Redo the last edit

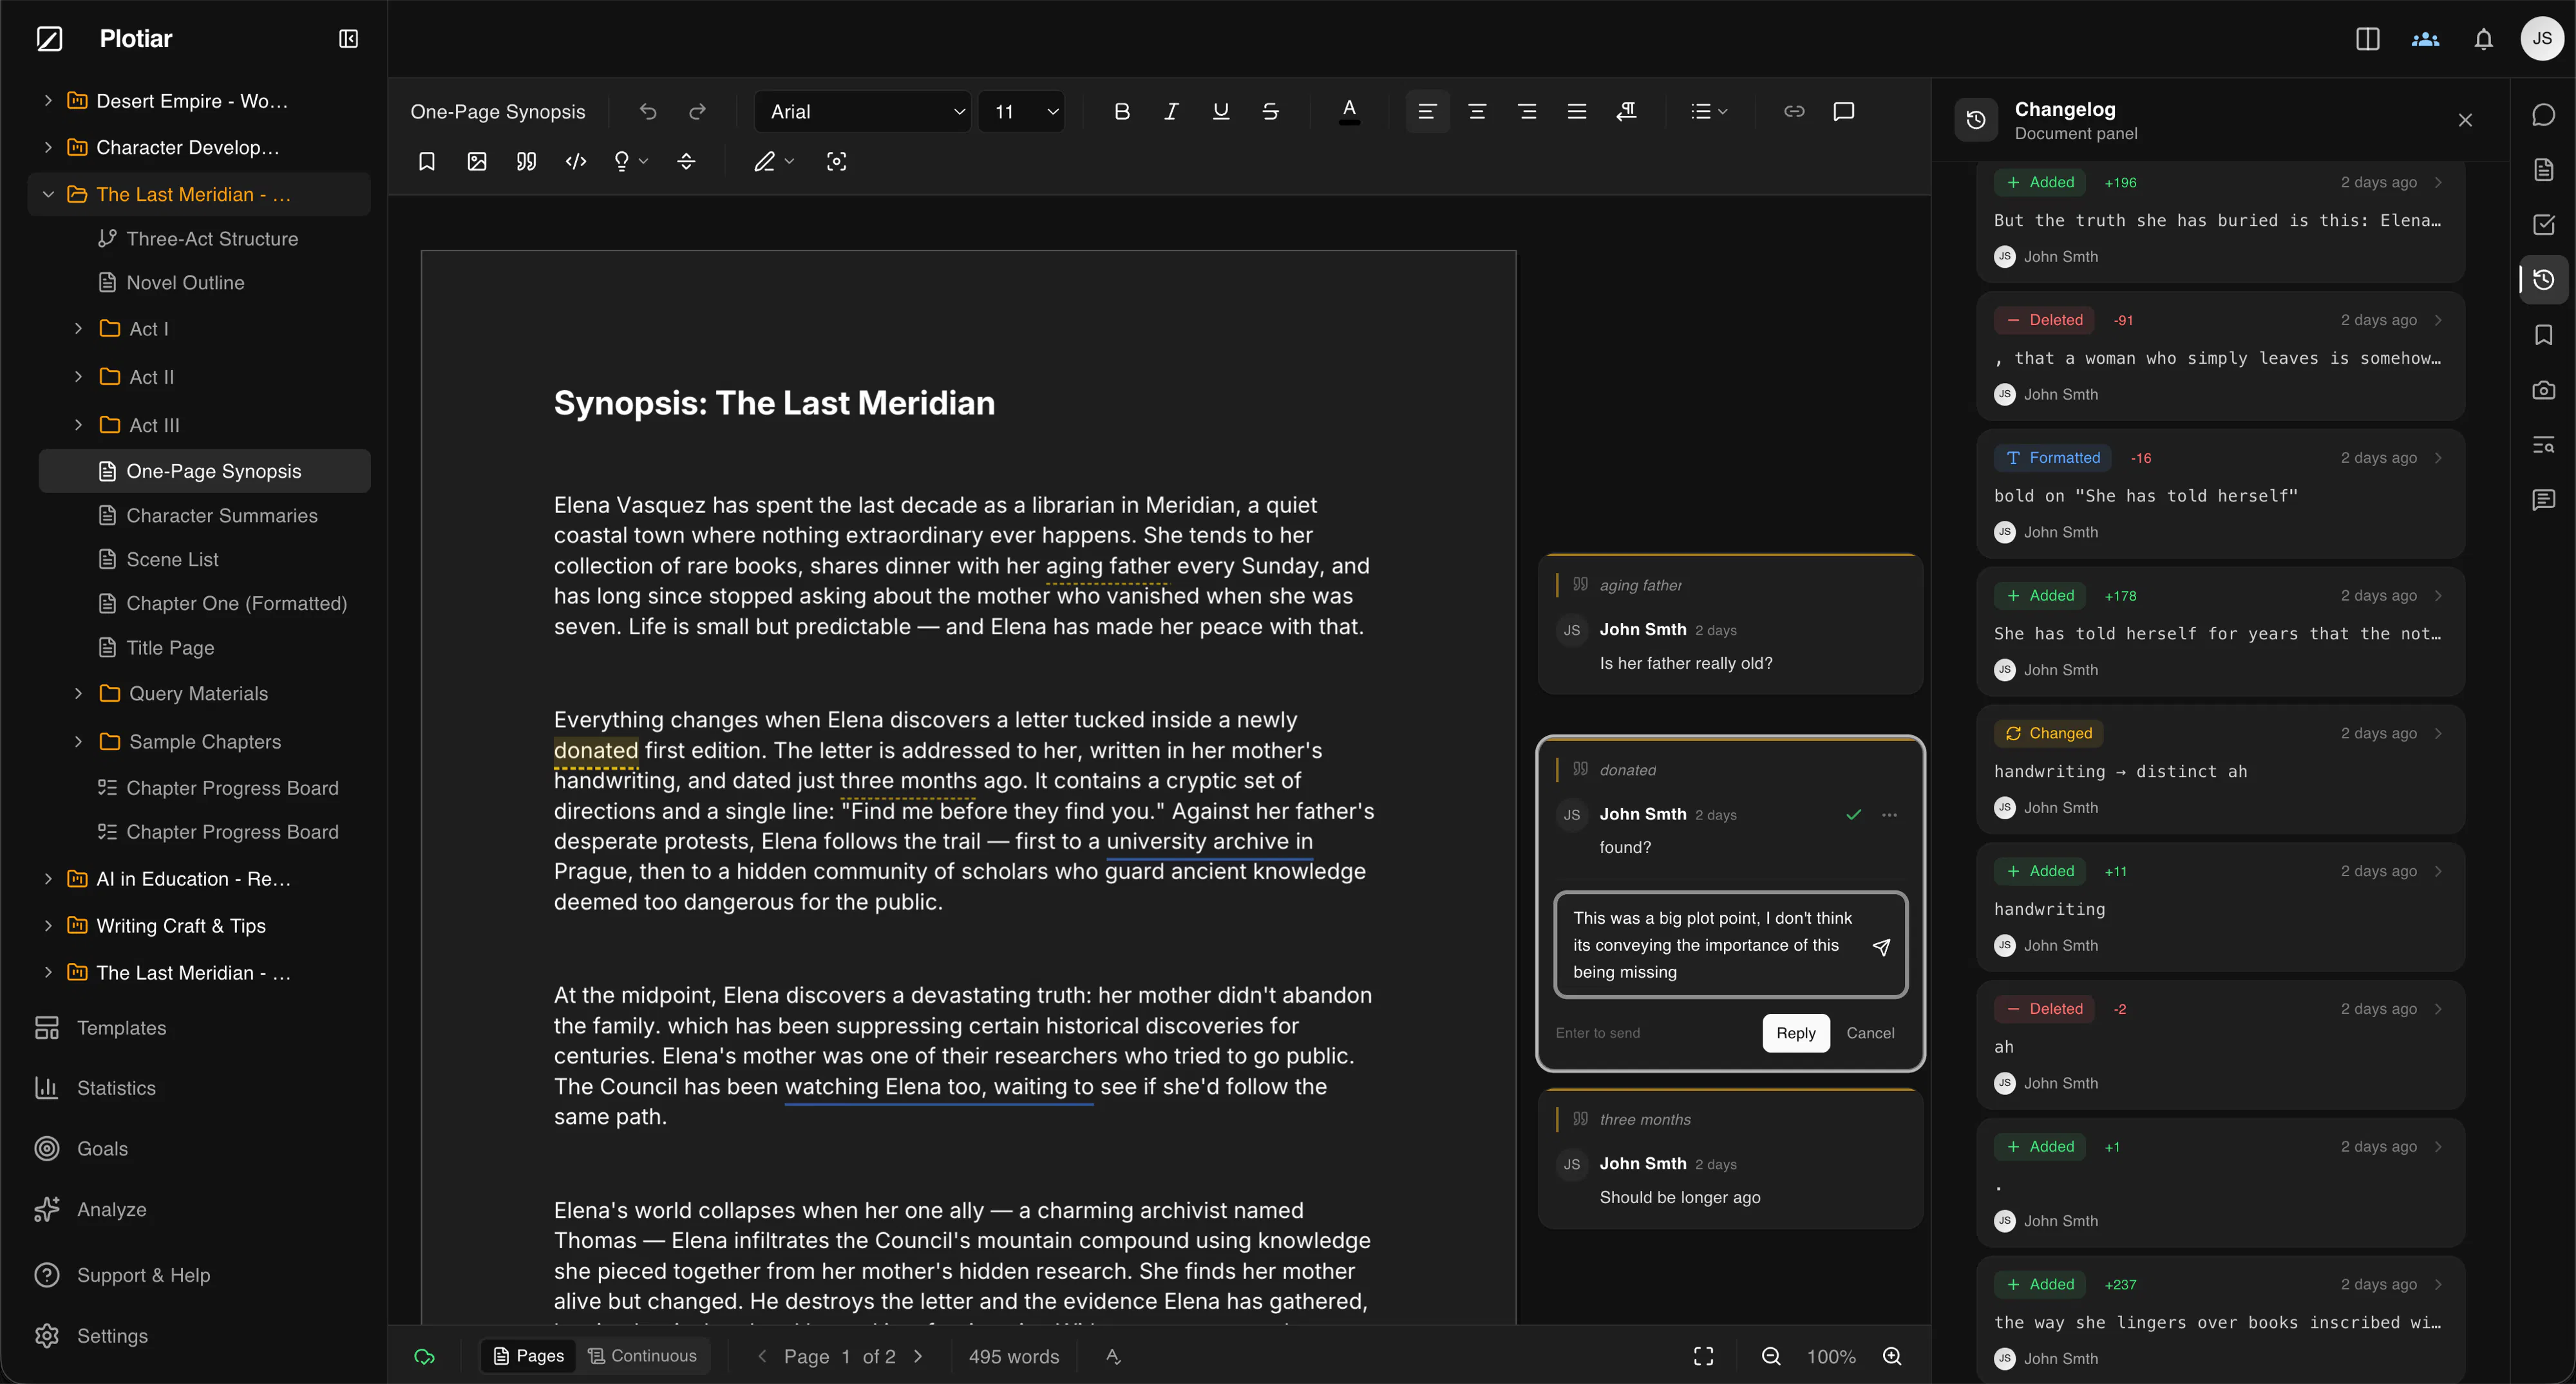(x=697, y=112)
